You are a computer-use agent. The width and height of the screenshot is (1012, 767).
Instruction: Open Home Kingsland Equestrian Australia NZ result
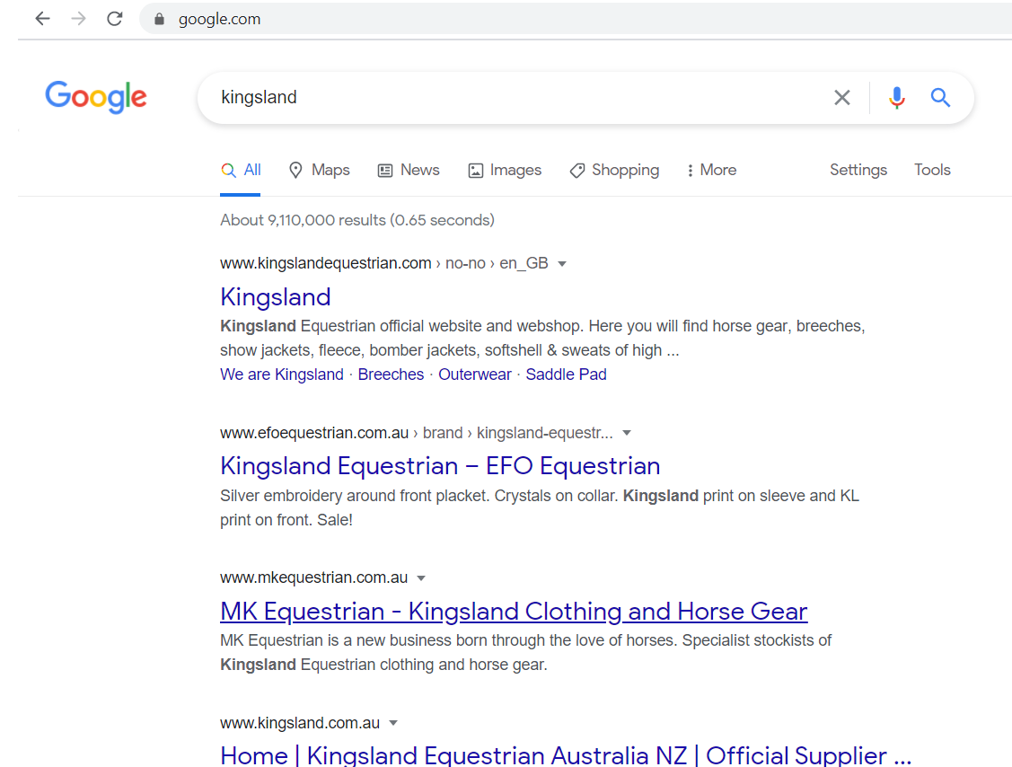566,755
